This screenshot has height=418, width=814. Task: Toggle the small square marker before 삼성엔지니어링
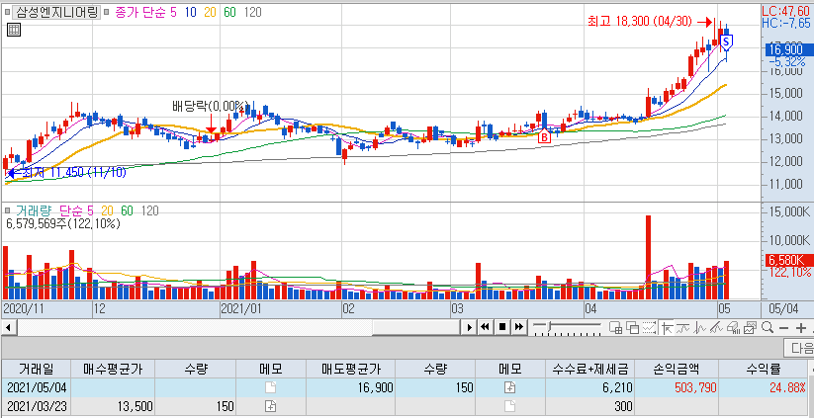[6, 13]
